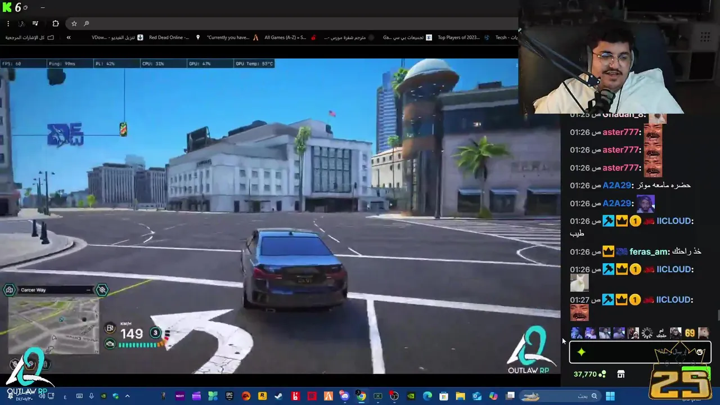720x405 pixels.
Task: Open the Tecsh bookmark
Action: point(506,38)
